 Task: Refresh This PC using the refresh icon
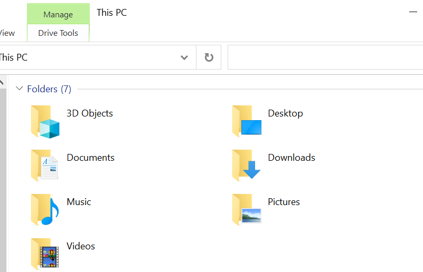coord(209,57)
